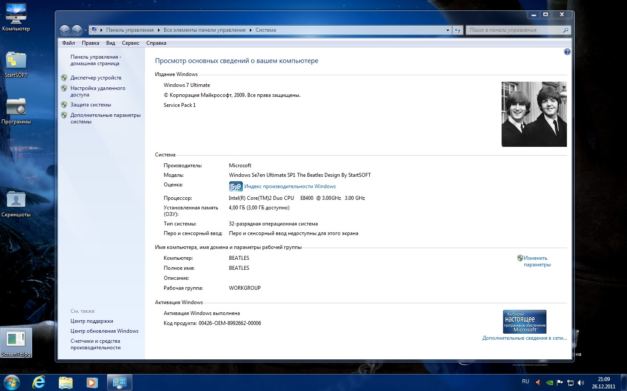Screen dimensions: 627x391
Task: Open the volume speaker tray icon
Action: [x=580, y=383]
